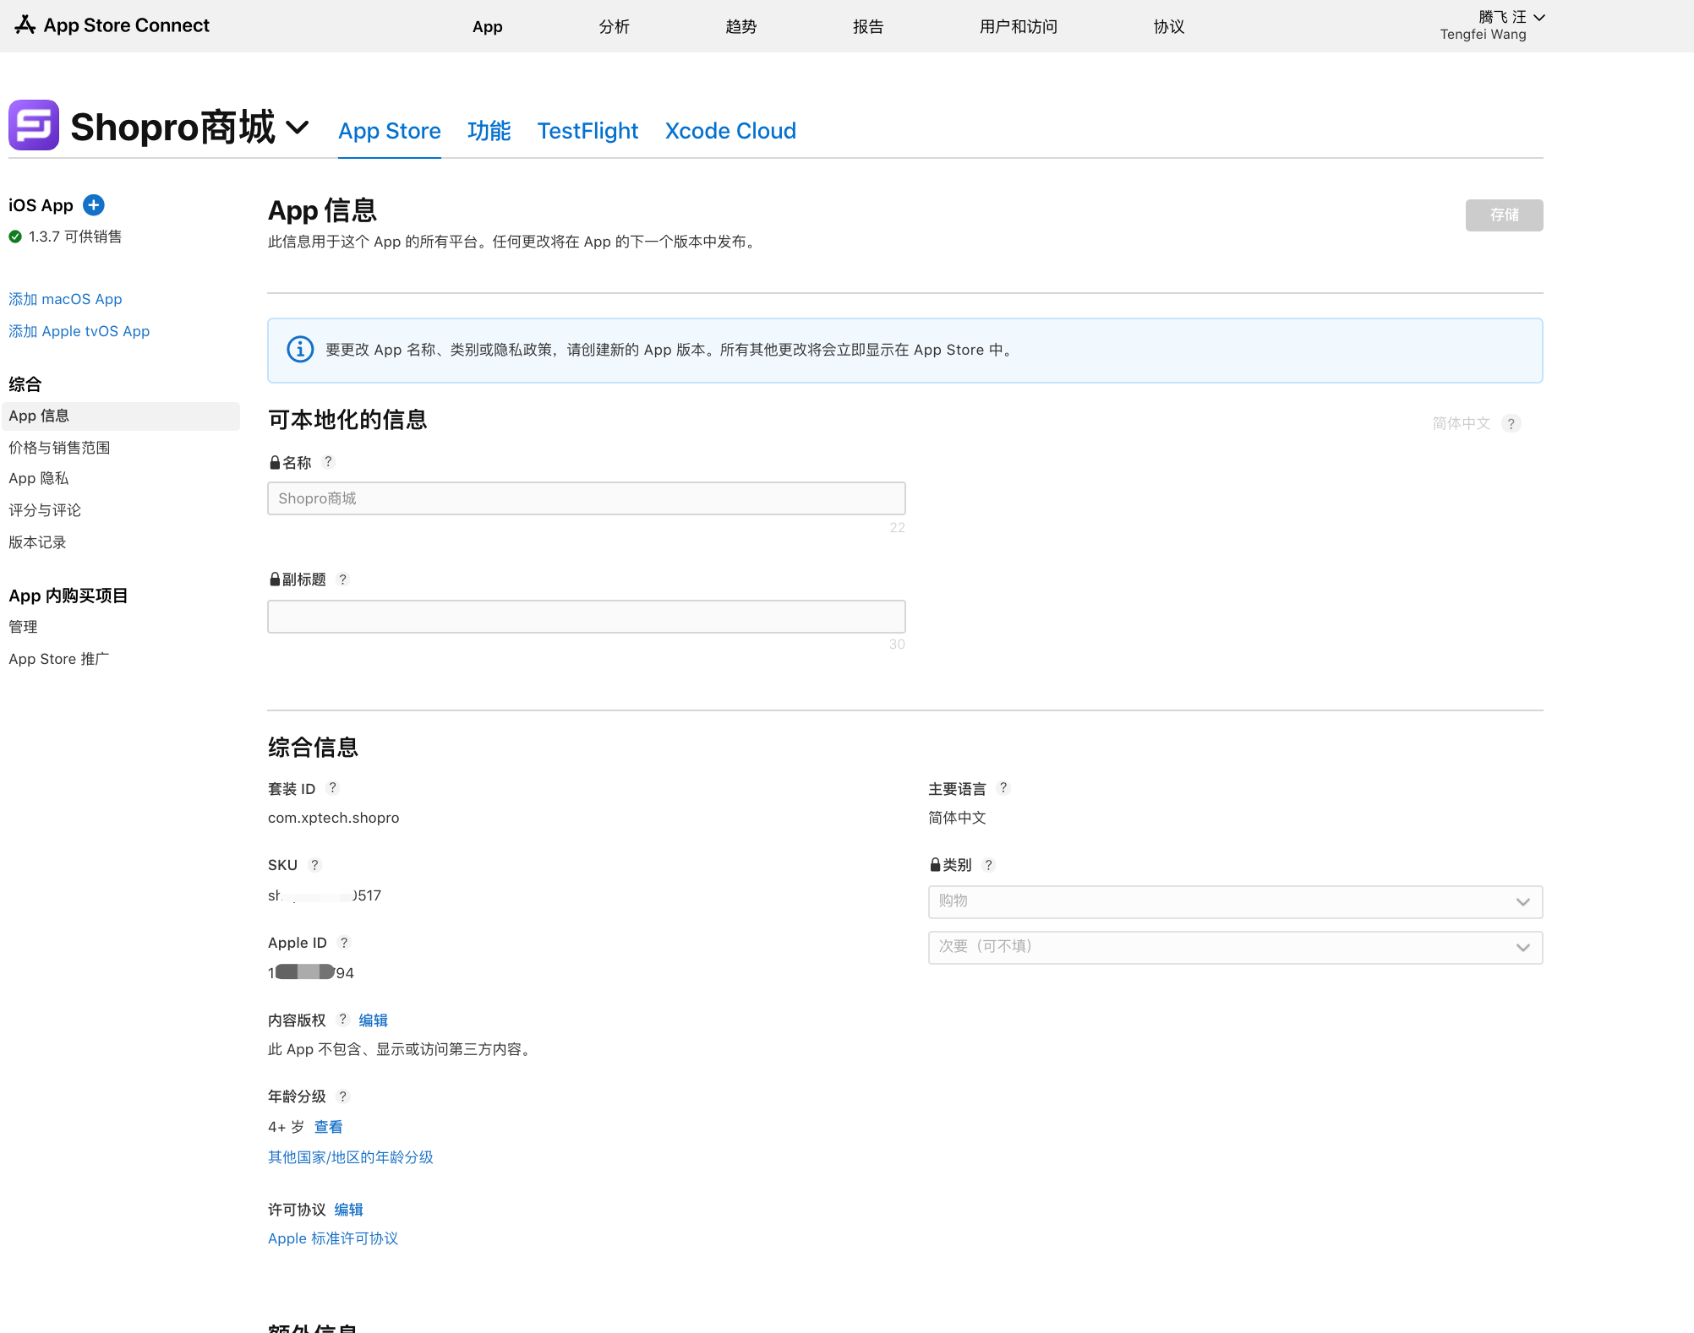This screenshot has width=1694, height=1333.
Task: Click help icon next to Apple ID
Action: pos(344,943)
